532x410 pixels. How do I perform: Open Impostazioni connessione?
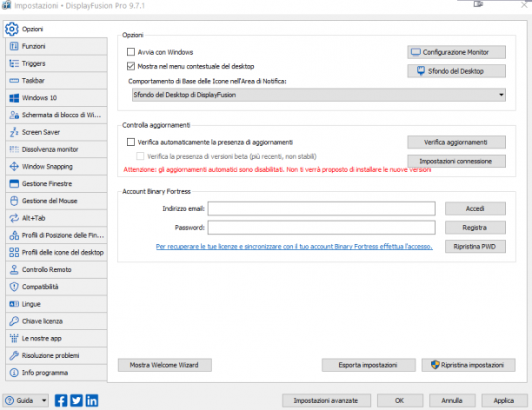[x=456, y=161]
